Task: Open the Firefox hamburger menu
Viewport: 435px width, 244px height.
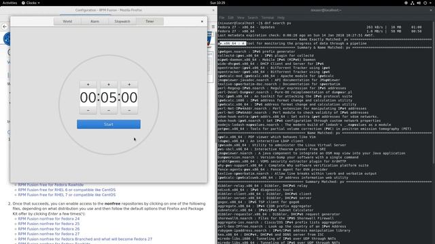Action: point(213,27)
